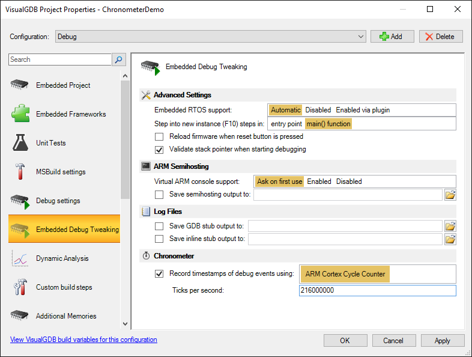Select the Dynamic Analysis chart icon
This screenshot has height=357, width=472.
pyautogui.click(x=20, y=258)
